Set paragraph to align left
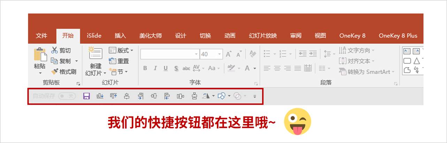 267,68
